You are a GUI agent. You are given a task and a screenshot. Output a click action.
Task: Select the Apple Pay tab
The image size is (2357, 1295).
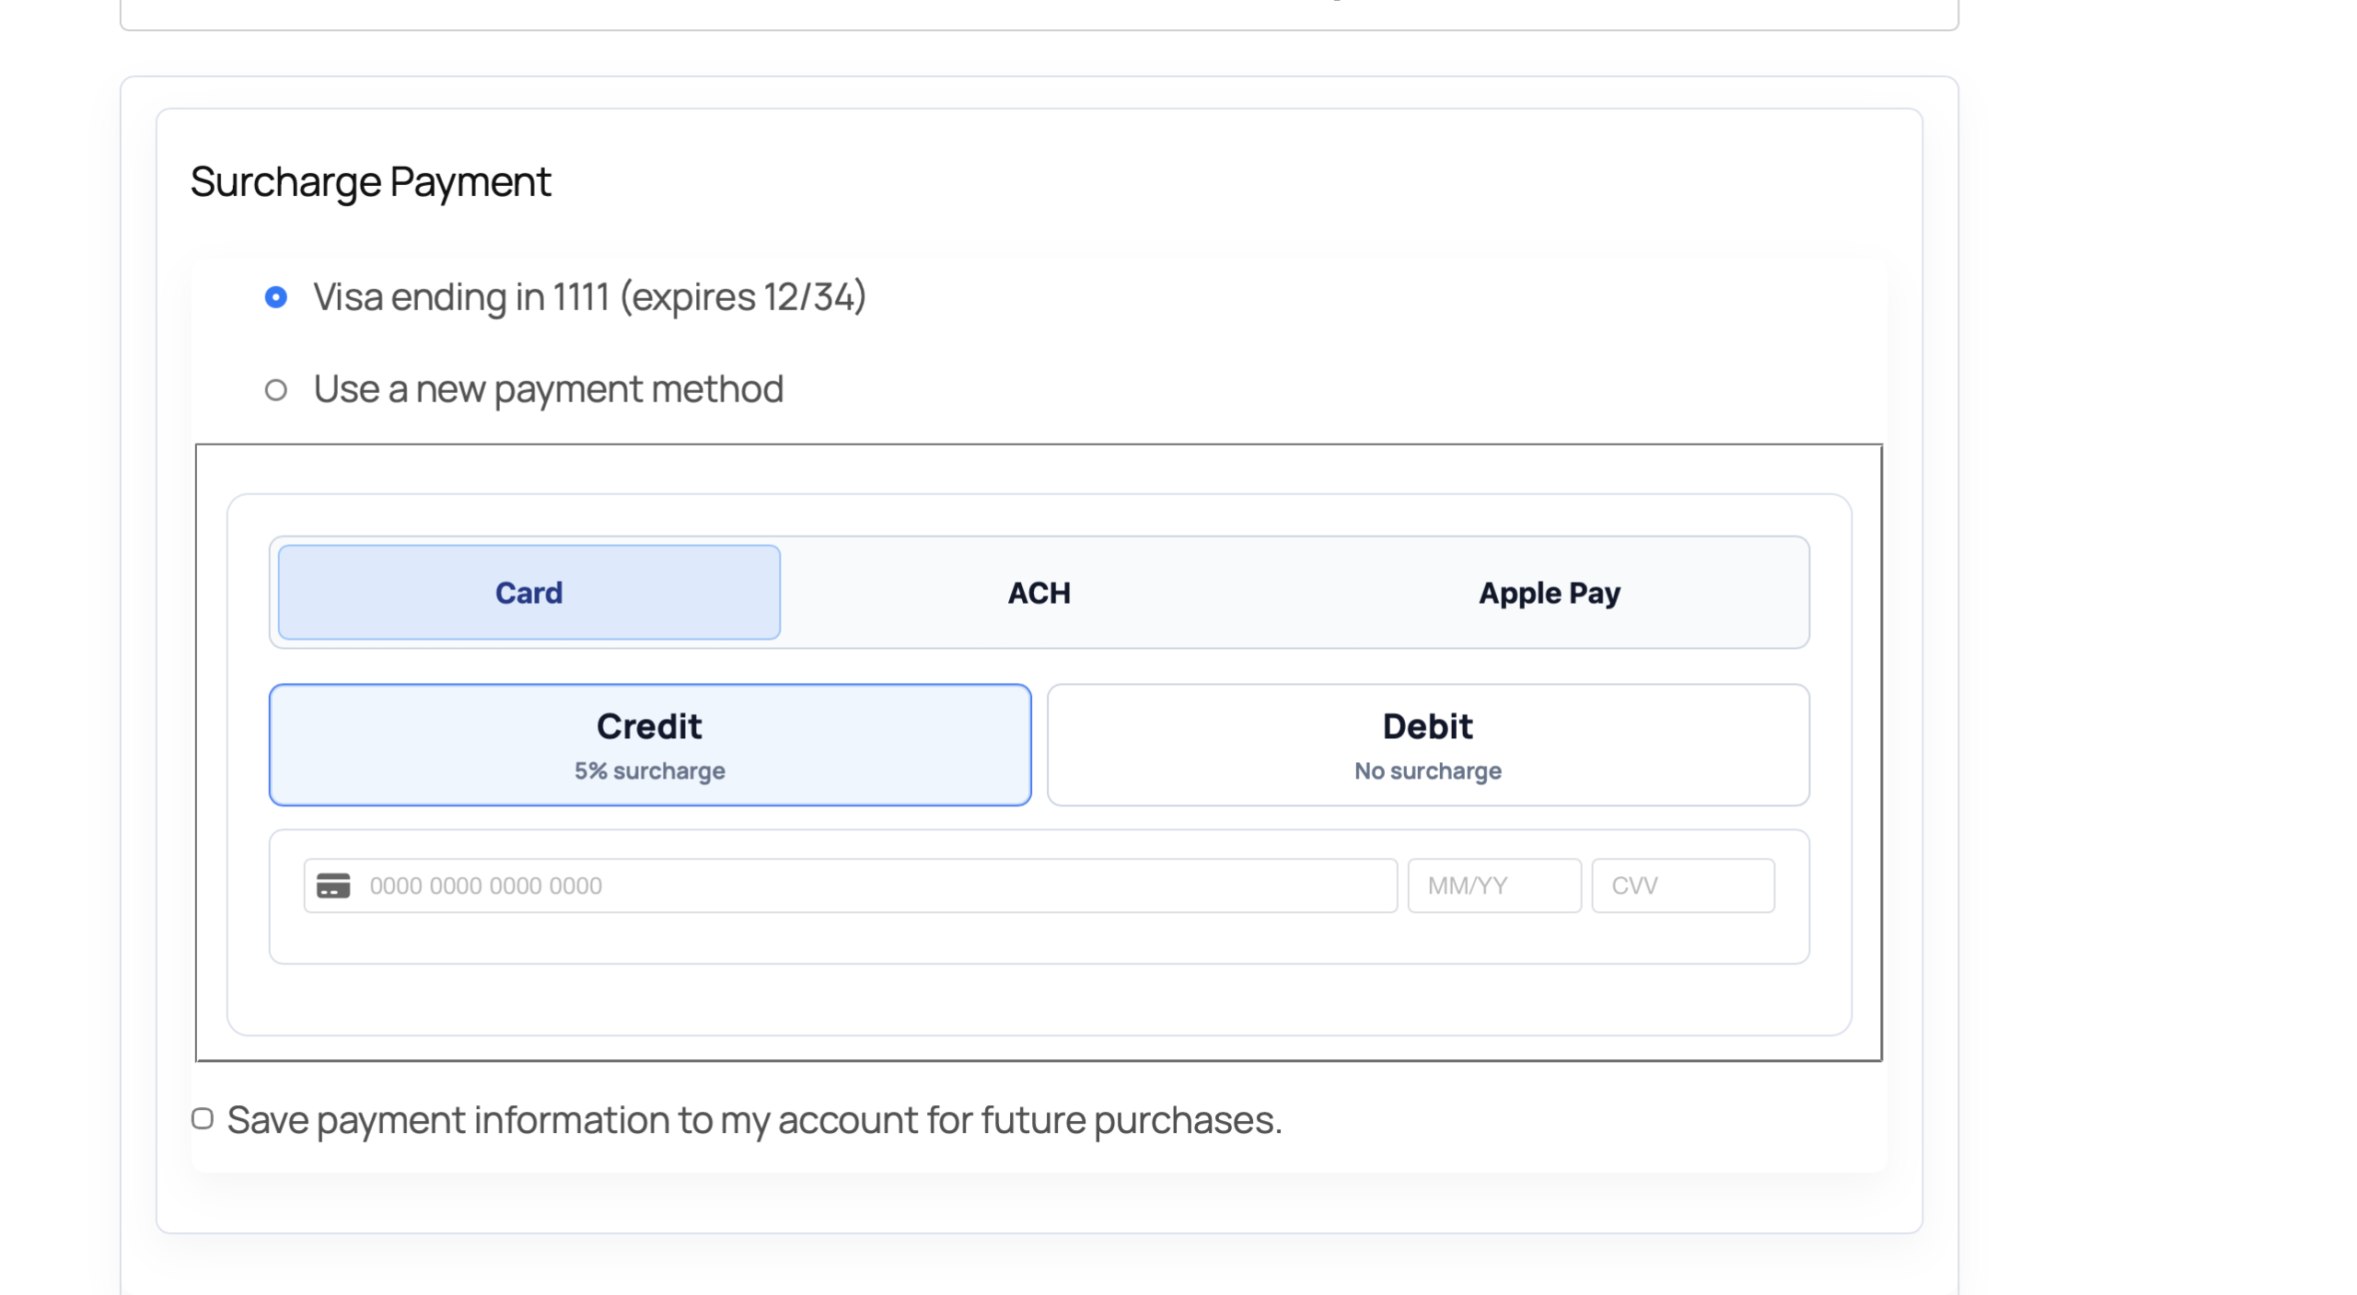[1549, 593]
